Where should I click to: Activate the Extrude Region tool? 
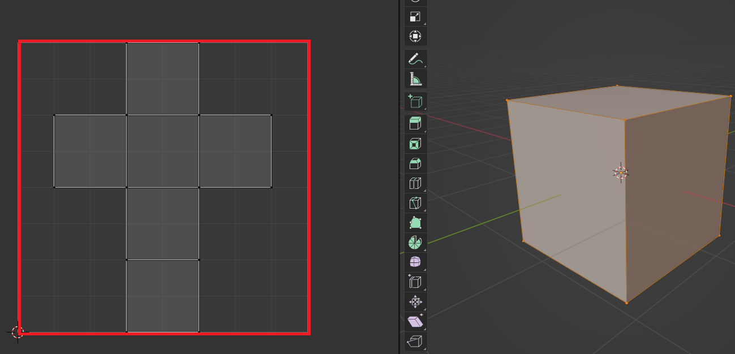415,124
